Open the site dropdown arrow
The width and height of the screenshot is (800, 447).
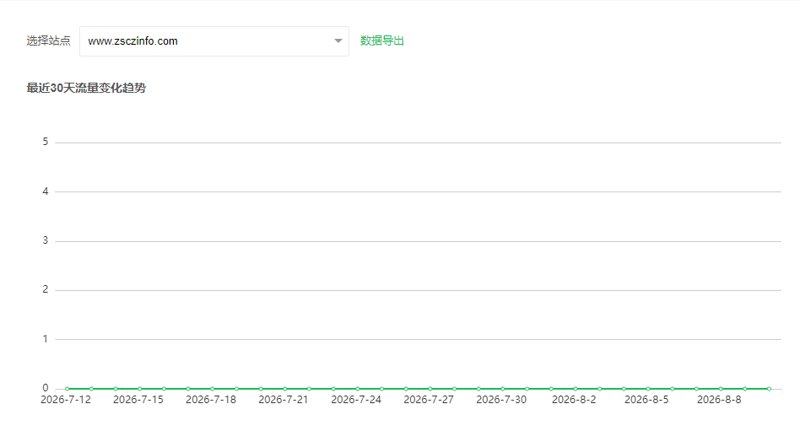click(x=338, y=40)
